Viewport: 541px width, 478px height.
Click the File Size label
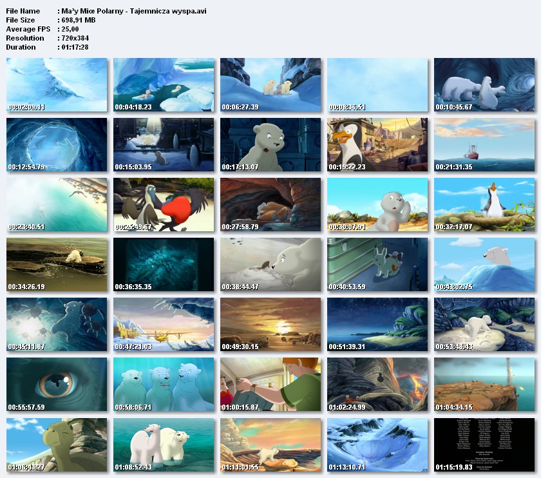21,20
